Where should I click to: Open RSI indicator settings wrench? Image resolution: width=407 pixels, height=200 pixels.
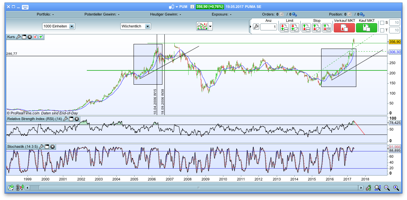tap(66, 119)
